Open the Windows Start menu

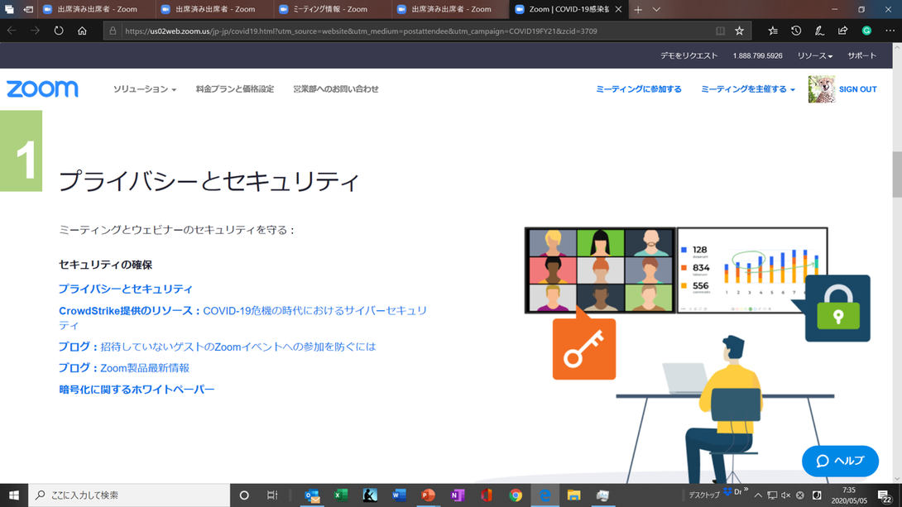click(x=14, y=495)
